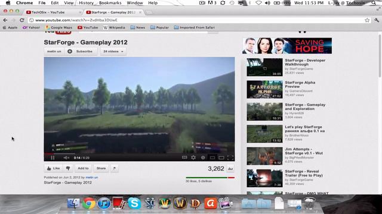The height and width of the screenshot is (214, 382).
Task: Open video quality settings gear
Action: click(x=193, y=158)
